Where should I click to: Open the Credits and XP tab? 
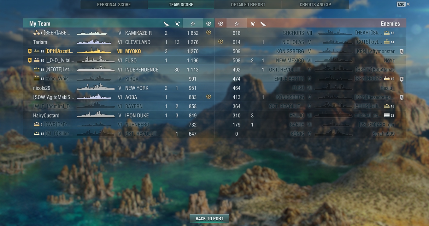pos(315,5)
